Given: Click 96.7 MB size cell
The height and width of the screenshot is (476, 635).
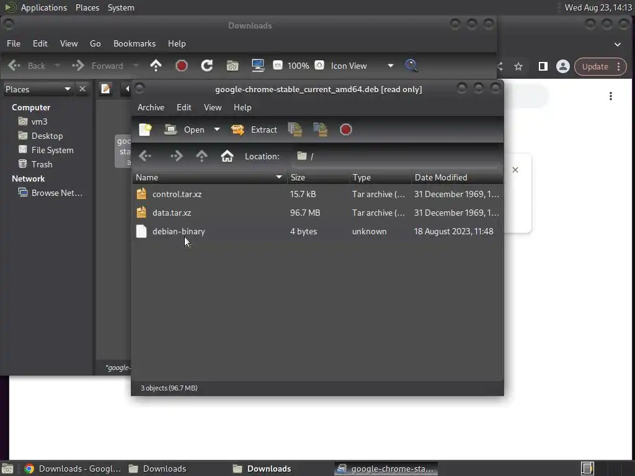Looking at the screenshot, I should [305, 213].
